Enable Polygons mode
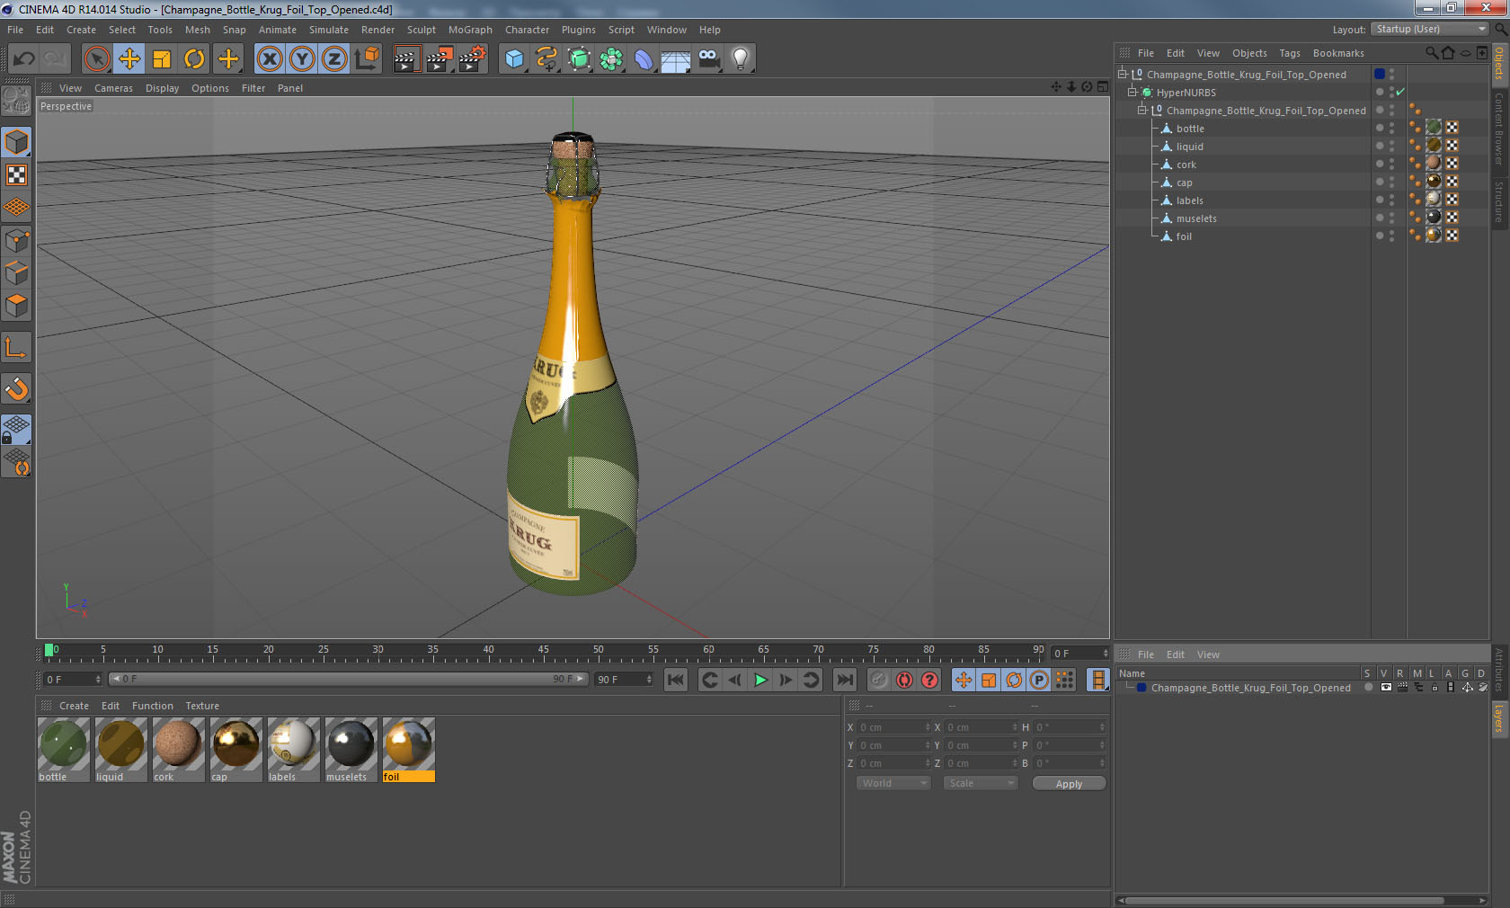Viewport: 1510px width, 908px height. (16, 306)
